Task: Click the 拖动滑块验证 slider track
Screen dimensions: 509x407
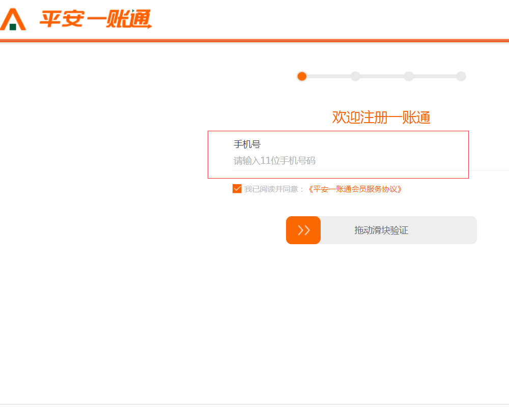Action: click(382, 230)
